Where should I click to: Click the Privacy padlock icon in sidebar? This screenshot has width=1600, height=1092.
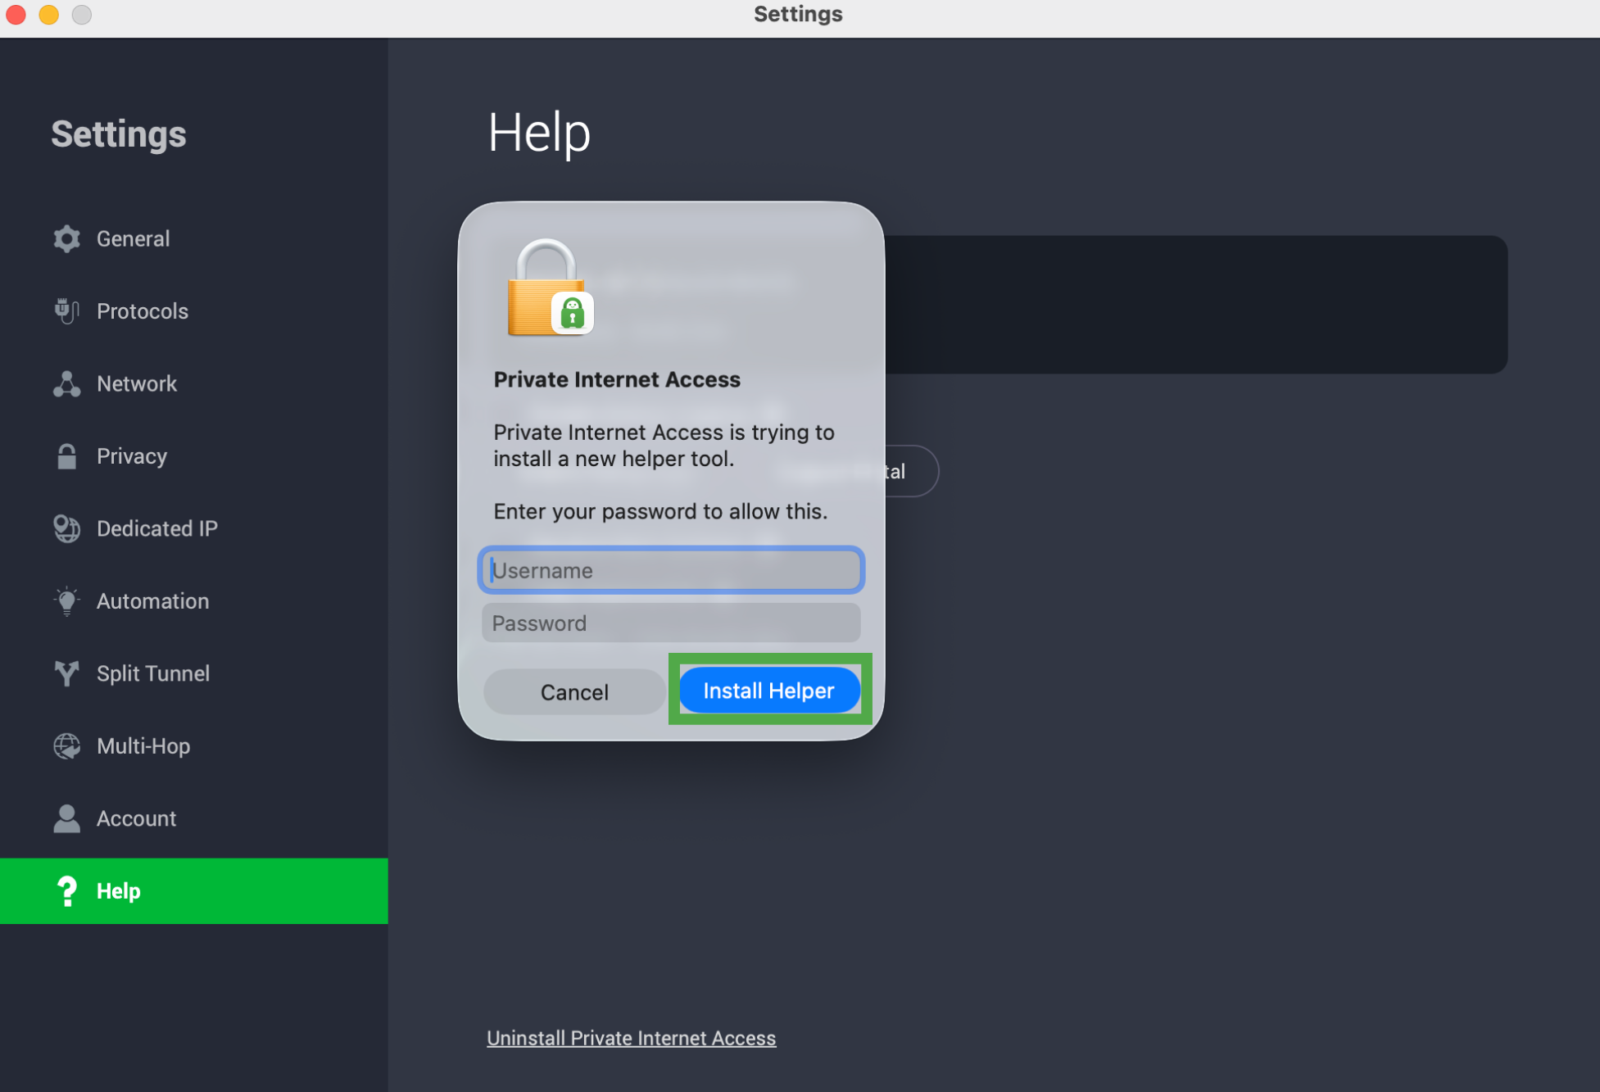[66, 456]
